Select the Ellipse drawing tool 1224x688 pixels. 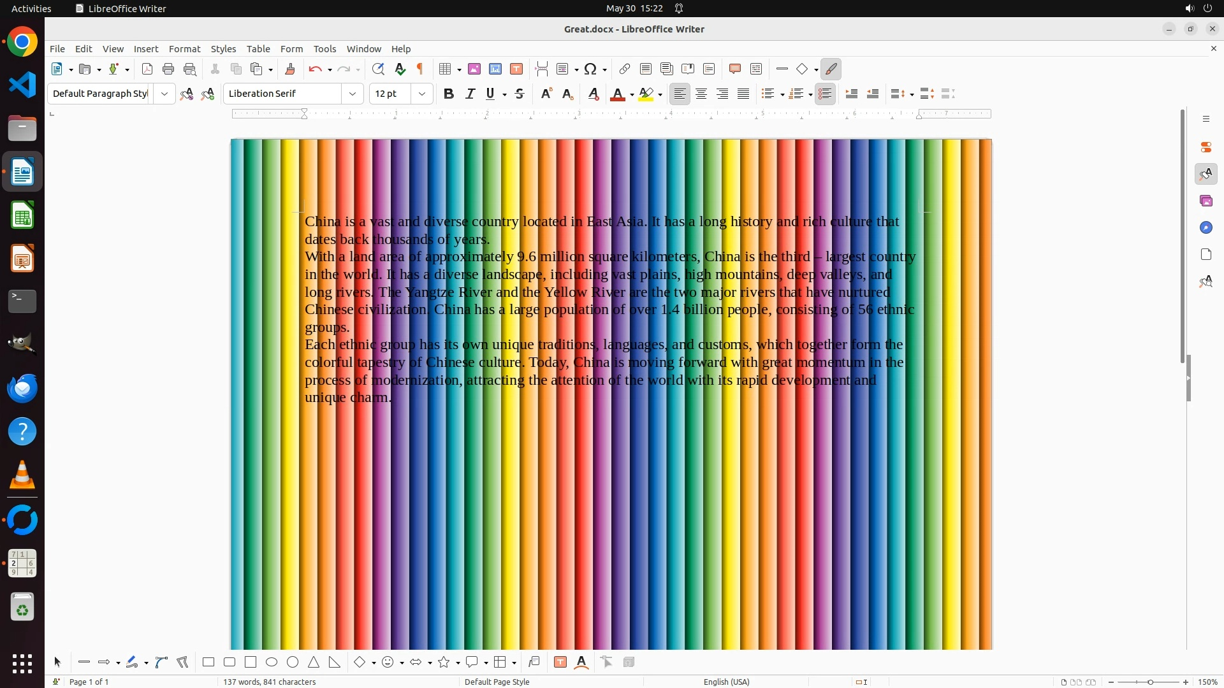(x=272, y=663)
